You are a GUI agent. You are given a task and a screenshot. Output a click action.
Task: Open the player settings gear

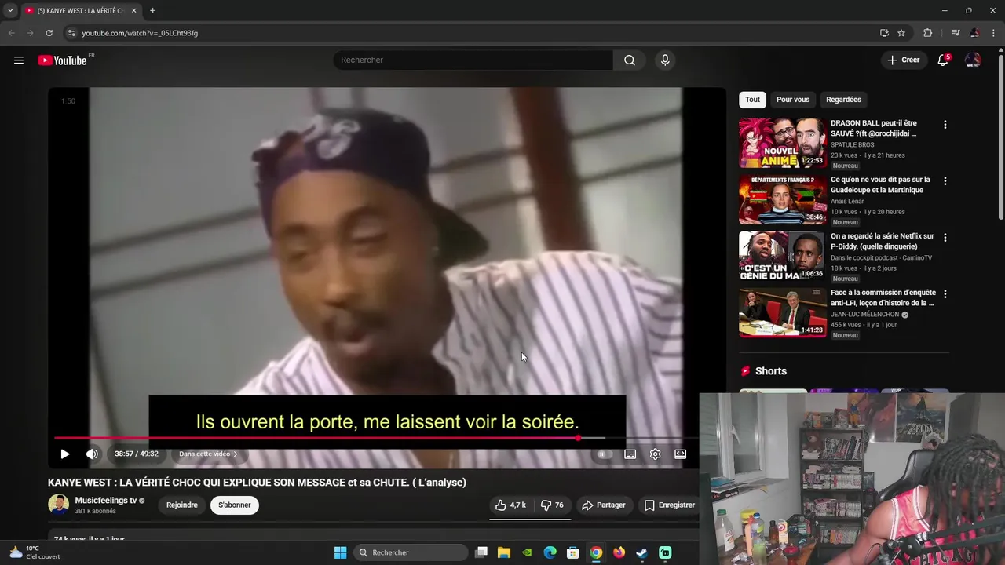point(655,454)
